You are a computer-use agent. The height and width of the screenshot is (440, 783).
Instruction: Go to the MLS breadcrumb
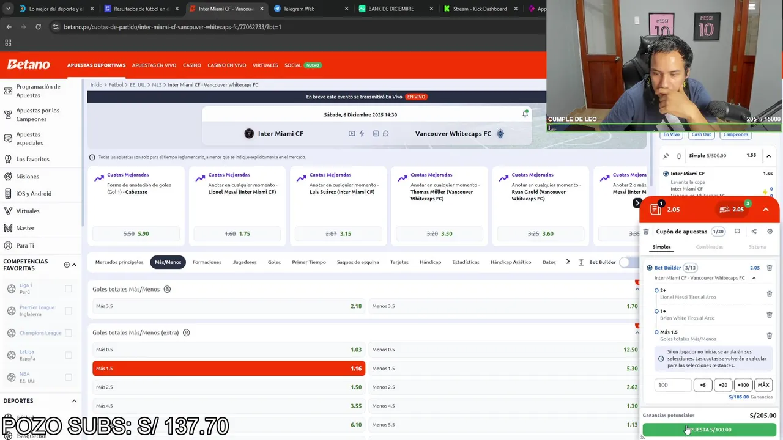click(x=157, y=85)
